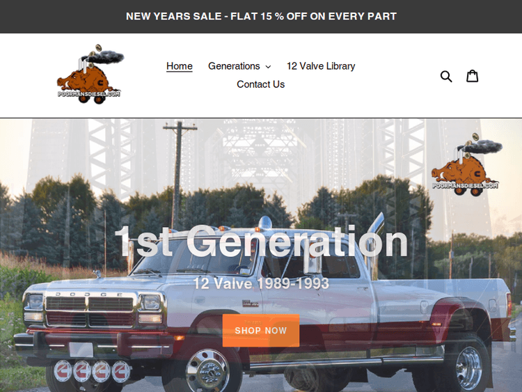This screenshot has height=392, width=522.
Task: Click the red Cummins fog light covers
Action: pos(92,371)
